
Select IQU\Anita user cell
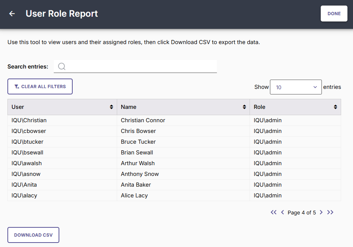pyautogui.click(x=62, y=185)
